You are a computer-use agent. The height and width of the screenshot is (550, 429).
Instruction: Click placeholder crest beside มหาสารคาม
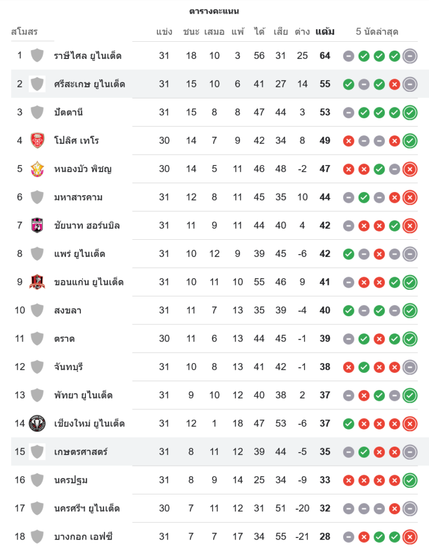[37, 197]
